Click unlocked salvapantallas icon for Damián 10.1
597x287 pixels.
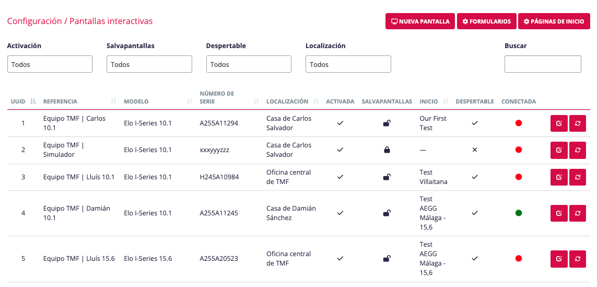(x=387, y=213)
